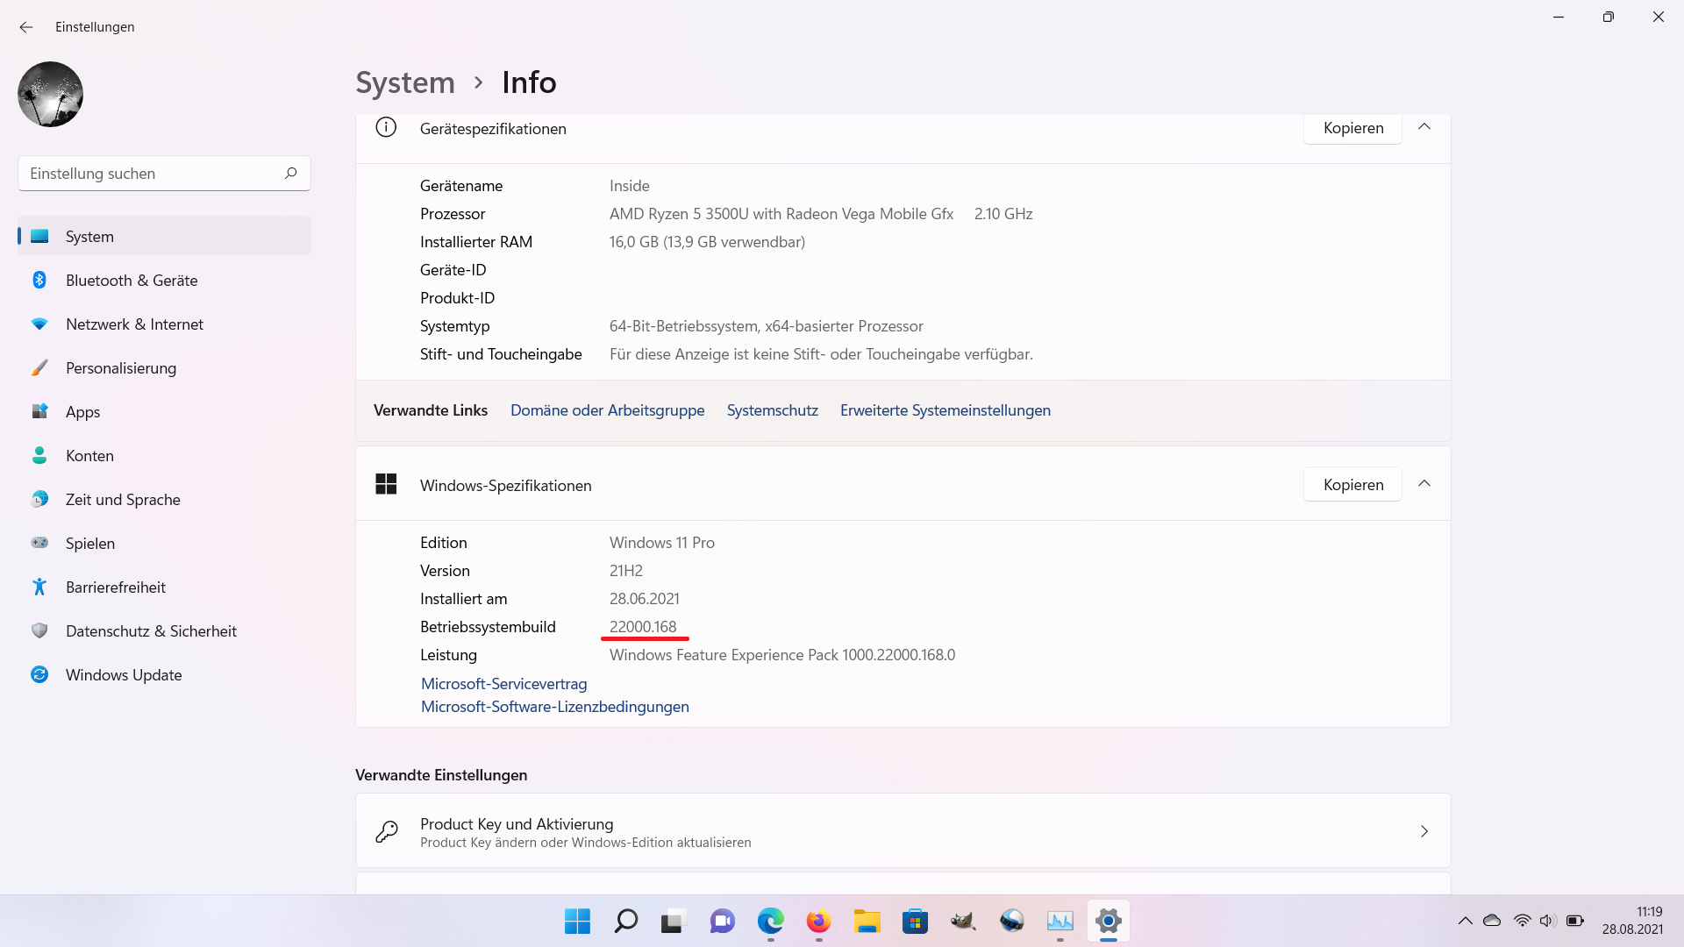This screenshot has height=947, width=1684.
Task: Open Netzwerk & Internet settings
Action: click(134, 324)
